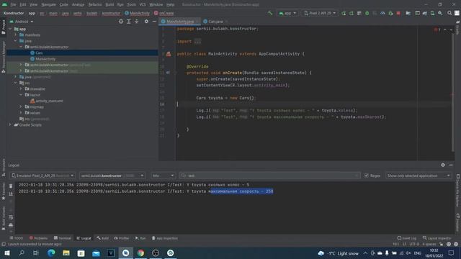Image resolution: width=461 pixels, height=259 pixels.
Task: Open the Profiler tool window tab
Action: click(122, 238)
